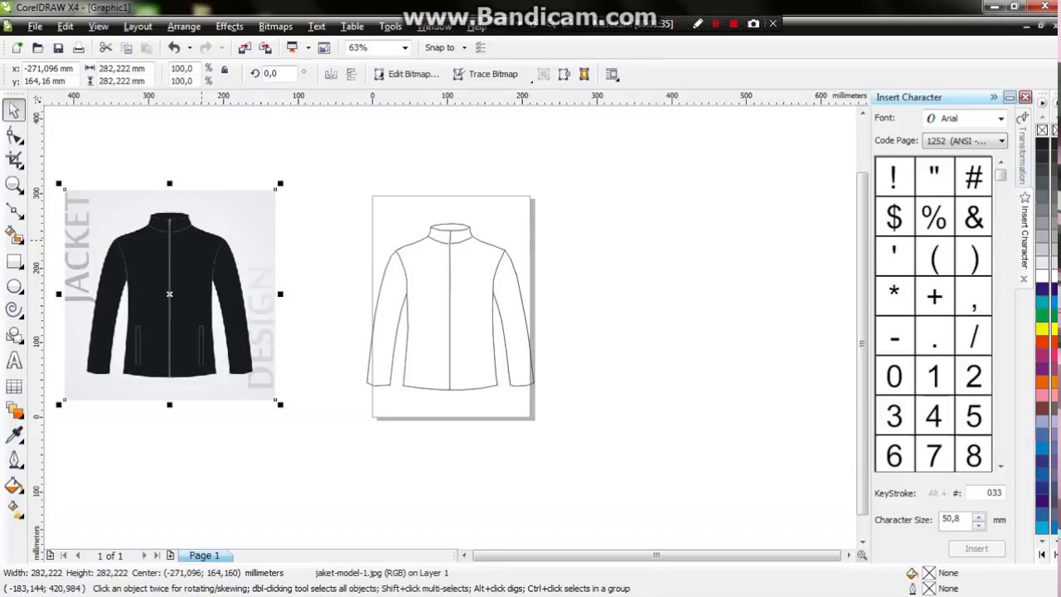
Task: Click the horizontal canvas scrollbar
Action: pos(656,556)
